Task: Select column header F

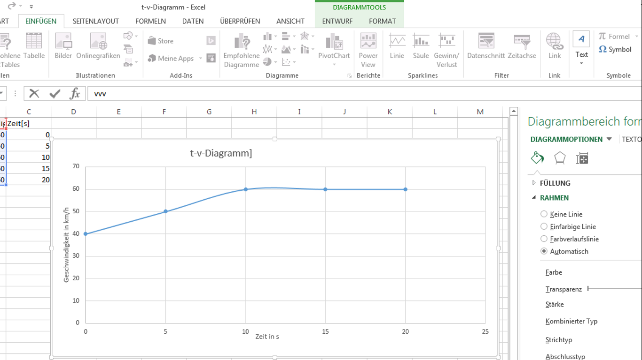Action: (164, 112)
